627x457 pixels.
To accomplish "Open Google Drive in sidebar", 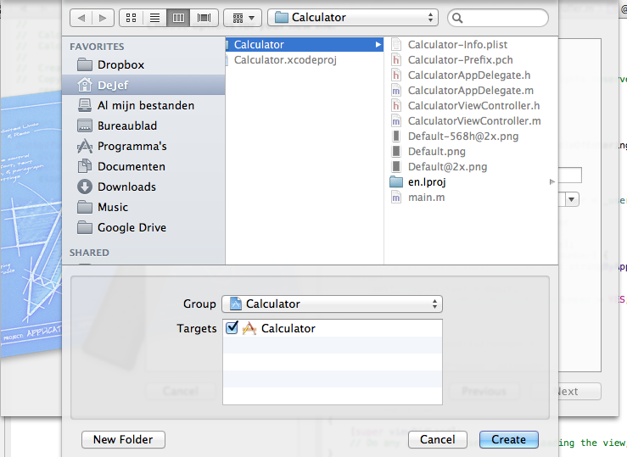I will point(143,228).
